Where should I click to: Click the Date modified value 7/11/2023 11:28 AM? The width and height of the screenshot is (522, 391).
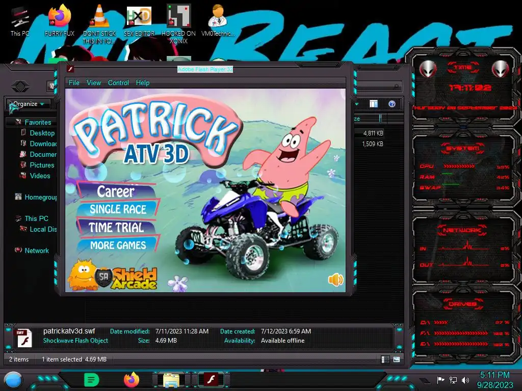(182, 331)
